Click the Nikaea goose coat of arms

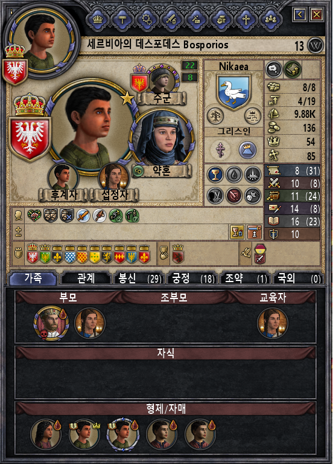(x=233, y=91)
